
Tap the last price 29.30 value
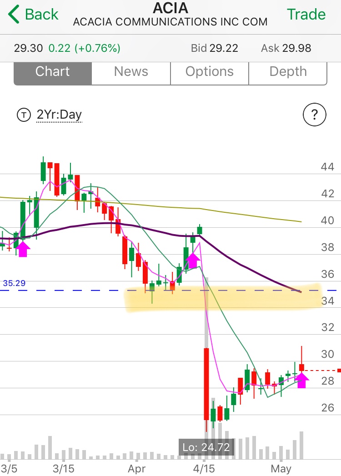pos(28,48)
